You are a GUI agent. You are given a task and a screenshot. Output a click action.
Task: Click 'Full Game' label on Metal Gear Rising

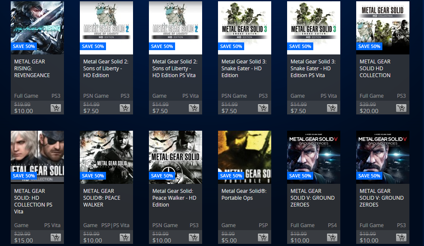26,96
